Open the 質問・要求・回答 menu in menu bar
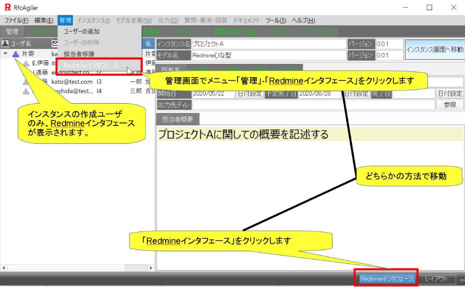This screenshot has width=465, height=287. click(206, 20)
